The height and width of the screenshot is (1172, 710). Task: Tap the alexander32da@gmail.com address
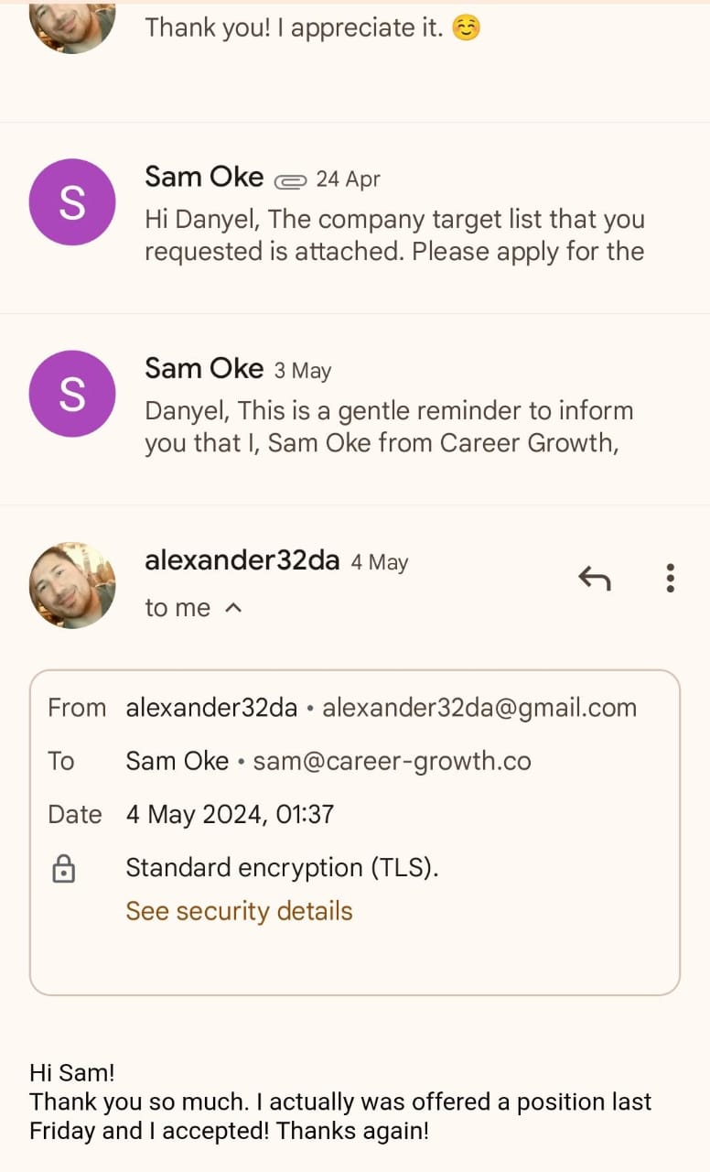click(x=479, y=708)
